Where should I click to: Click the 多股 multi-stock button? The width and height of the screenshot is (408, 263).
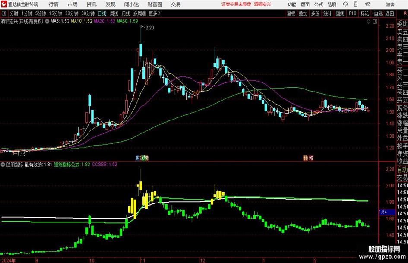[315, 13]
